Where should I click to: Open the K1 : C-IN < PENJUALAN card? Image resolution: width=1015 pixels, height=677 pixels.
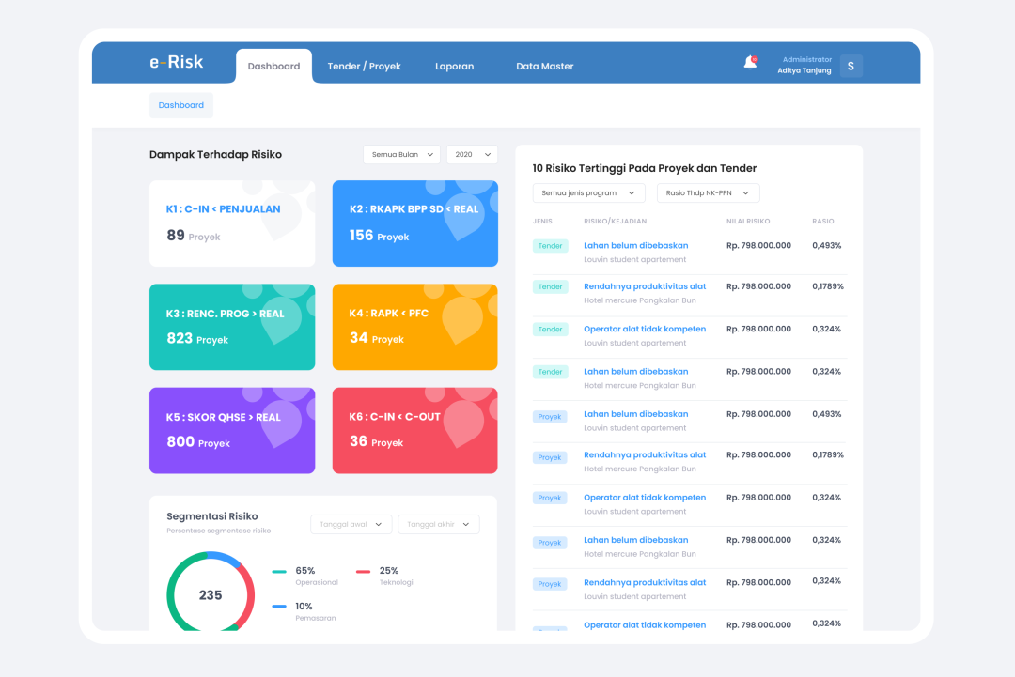(232, 223)
